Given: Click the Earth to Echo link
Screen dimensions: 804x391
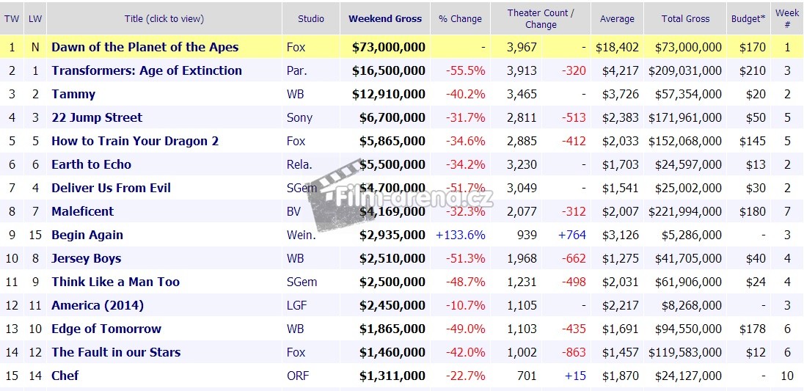Looking at the screenshot, I should 91,164.
